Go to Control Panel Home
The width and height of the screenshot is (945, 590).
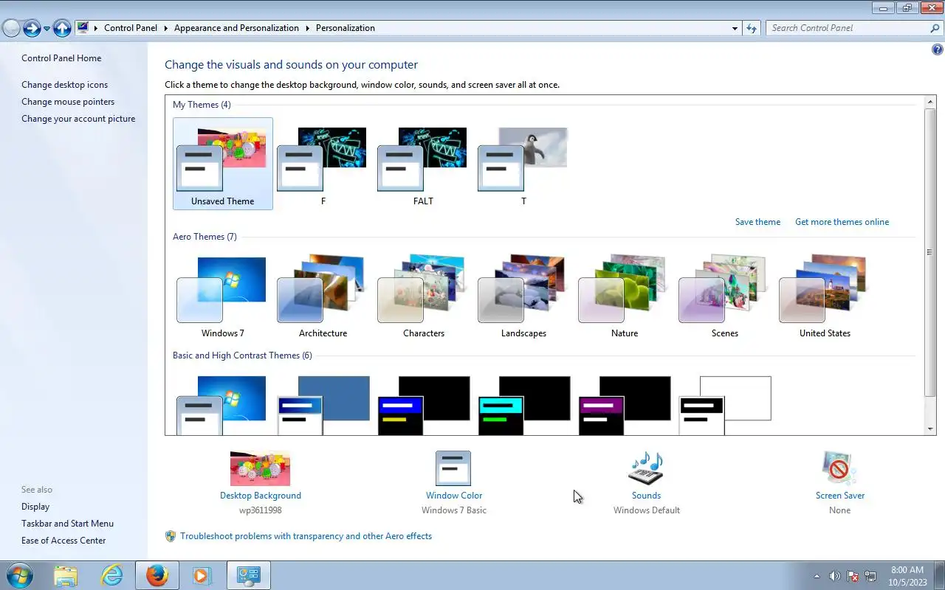(61, 58)
